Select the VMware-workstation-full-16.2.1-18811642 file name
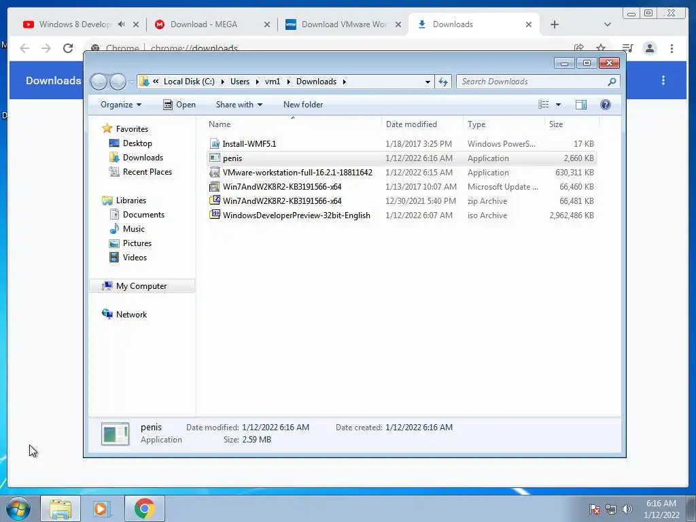696x522 pixels. 298,173
